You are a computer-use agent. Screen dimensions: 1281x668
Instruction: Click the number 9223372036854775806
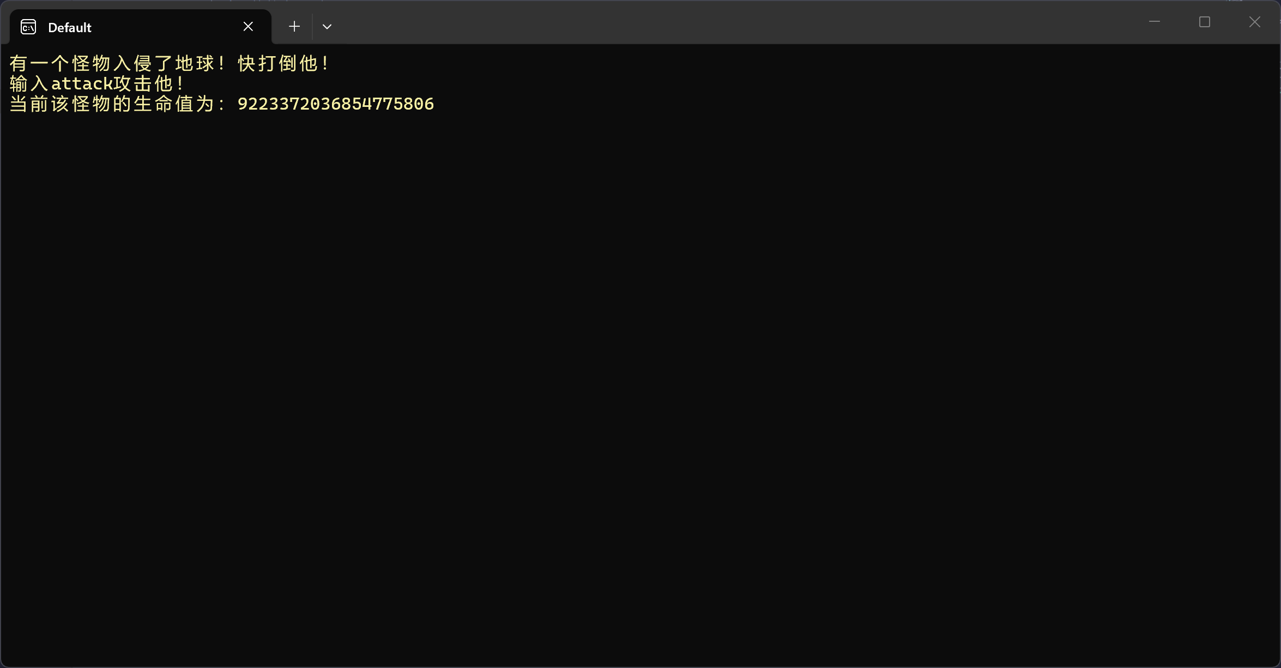coord(336,104)
